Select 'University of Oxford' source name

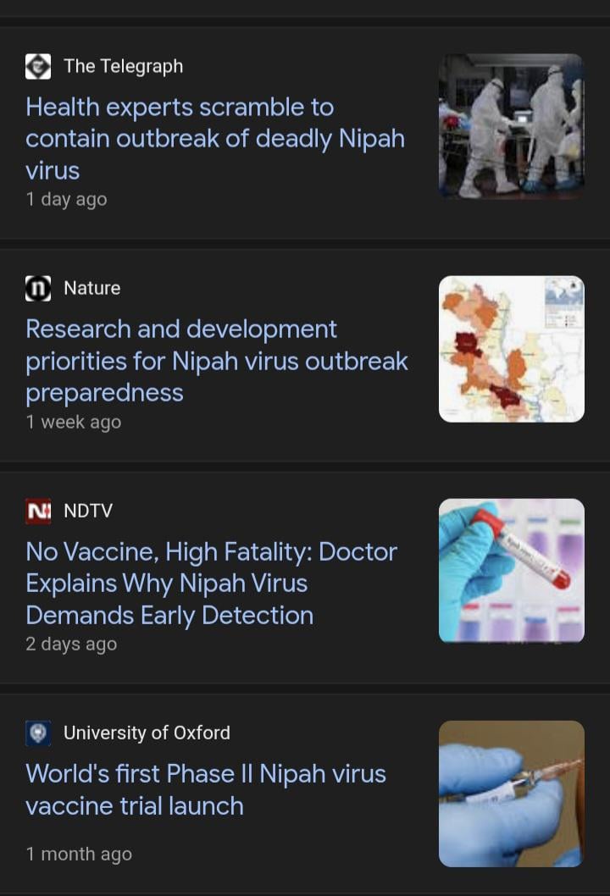(147, 733)
